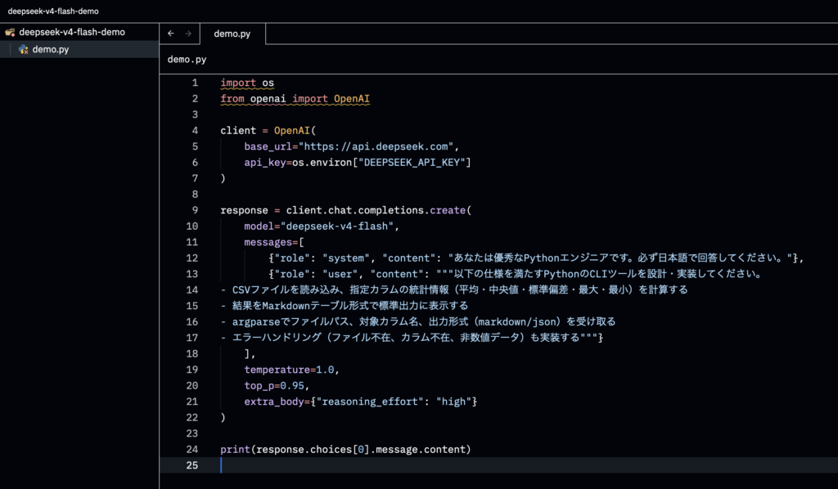Click the "messages=[" line
The width and height of the screenshot is (838, 489).
274,242
